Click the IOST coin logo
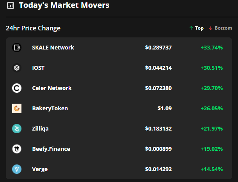Screen dimensions: 238x182 point(17,68)
